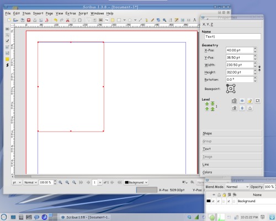Click Zoom in magnifier in status bar
Image resolution: width=276 pixels, height=221 pixels.
pos(74,182)
